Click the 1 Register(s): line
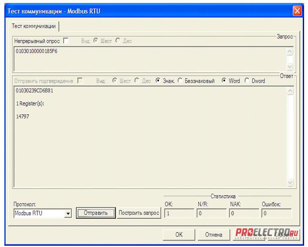 click(x=30, y=103)
